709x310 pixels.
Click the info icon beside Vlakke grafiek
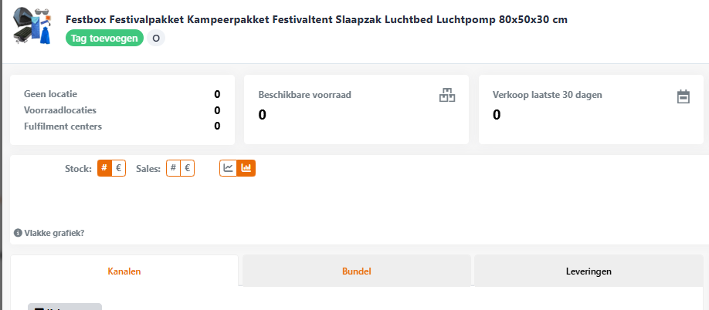click(18, 232)
